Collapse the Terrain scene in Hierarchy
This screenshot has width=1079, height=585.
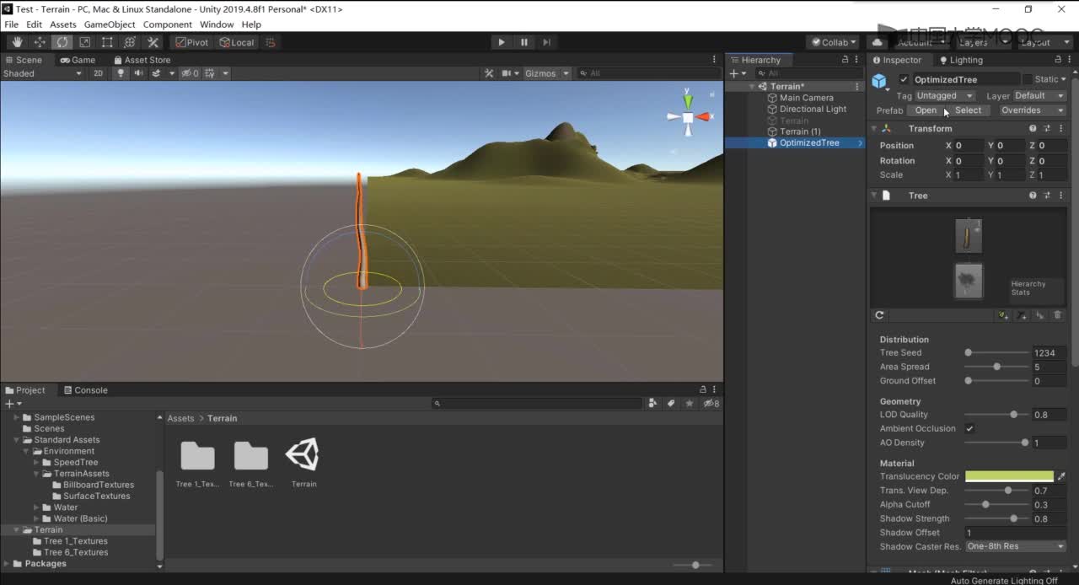tap(752, 87)
